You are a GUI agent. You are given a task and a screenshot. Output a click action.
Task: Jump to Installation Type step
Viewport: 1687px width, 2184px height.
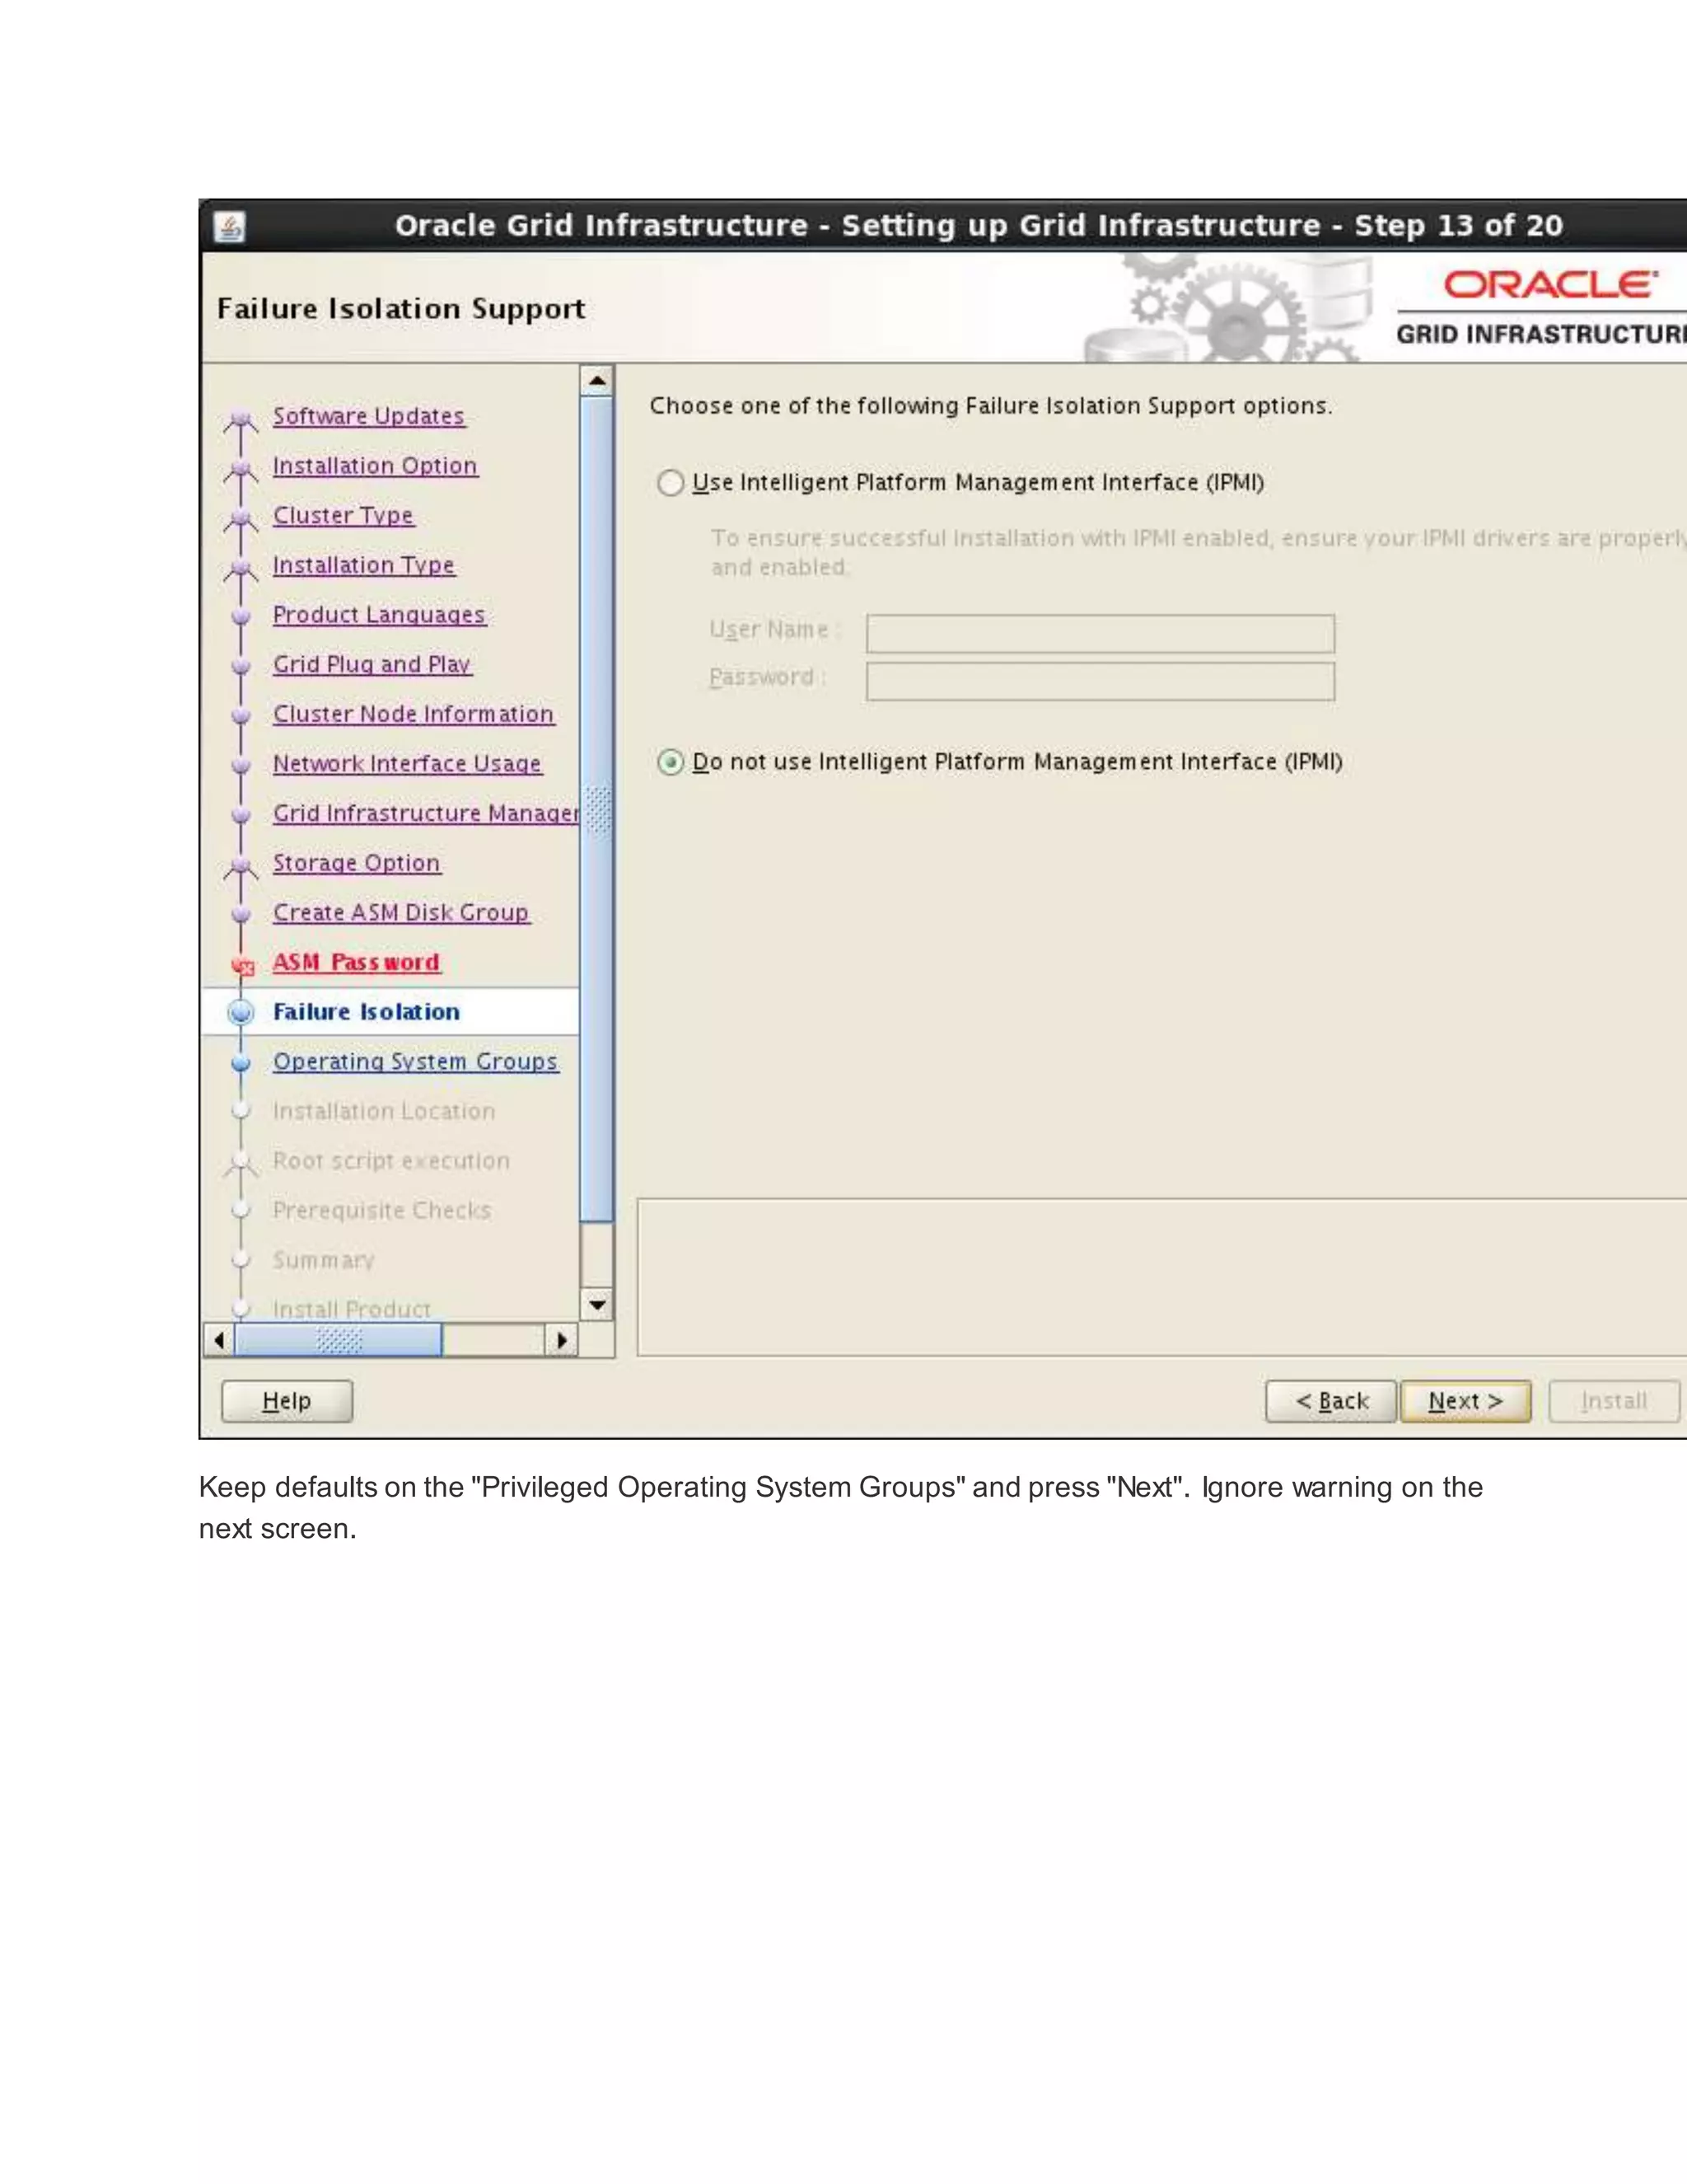(x=364, y=565)
